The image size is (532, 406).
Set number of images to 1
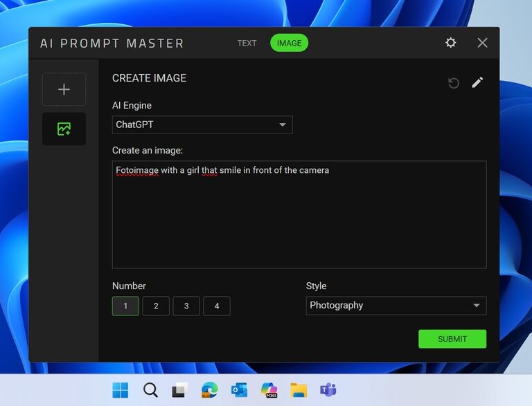pyautogui.click(x=125, y=306)
